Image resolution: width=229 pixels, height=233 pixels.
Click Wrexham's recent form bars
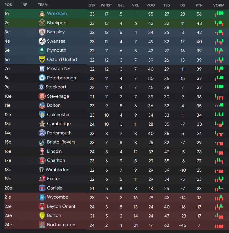pos(219,14)
